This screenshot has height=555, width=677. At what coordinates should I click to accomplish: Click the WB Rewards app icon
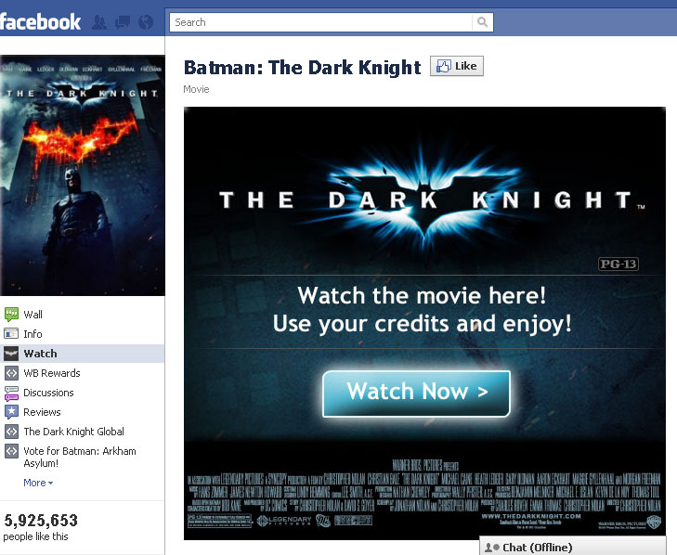click(11, 373)
